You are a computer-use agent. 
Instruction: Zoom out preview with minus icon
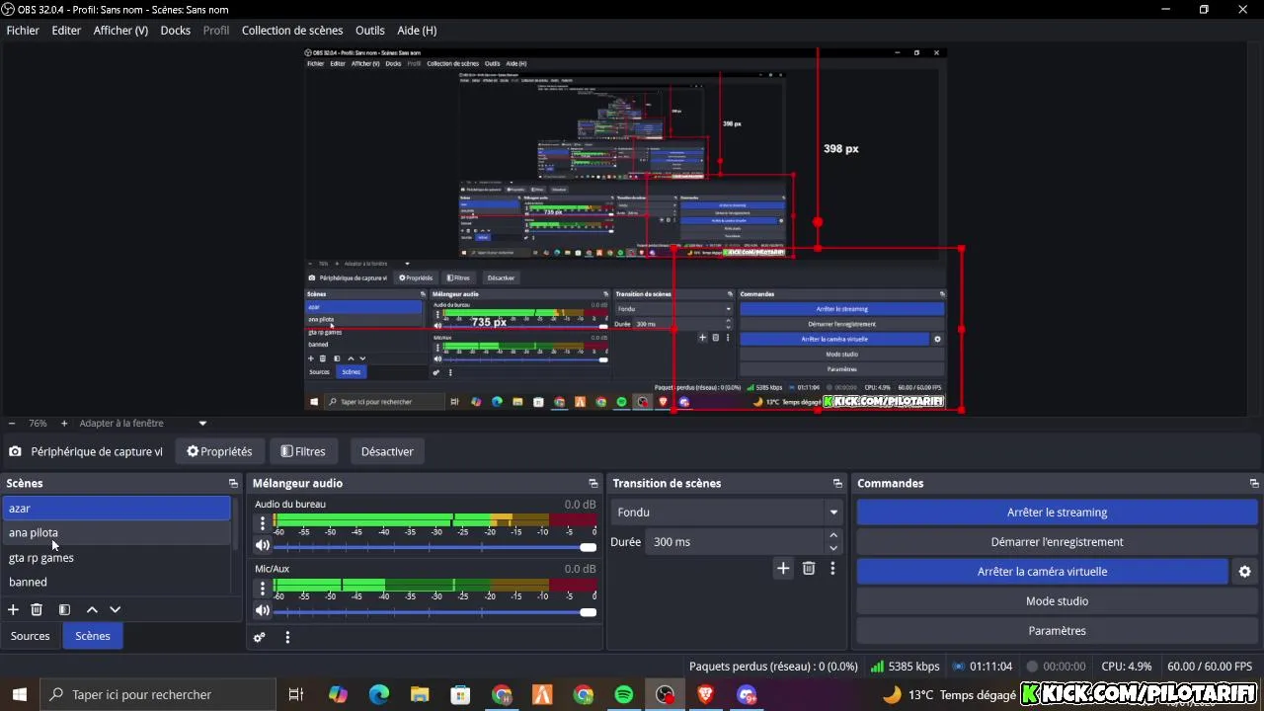11,424
